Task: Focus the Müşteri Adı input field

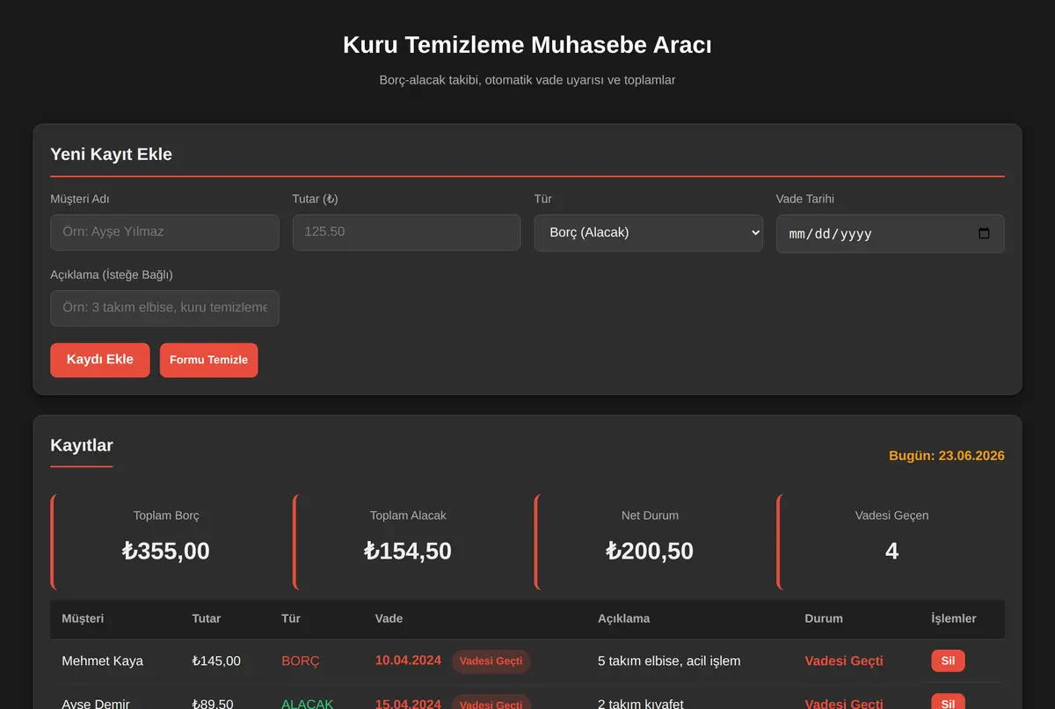Action: (x=164, y=232)
